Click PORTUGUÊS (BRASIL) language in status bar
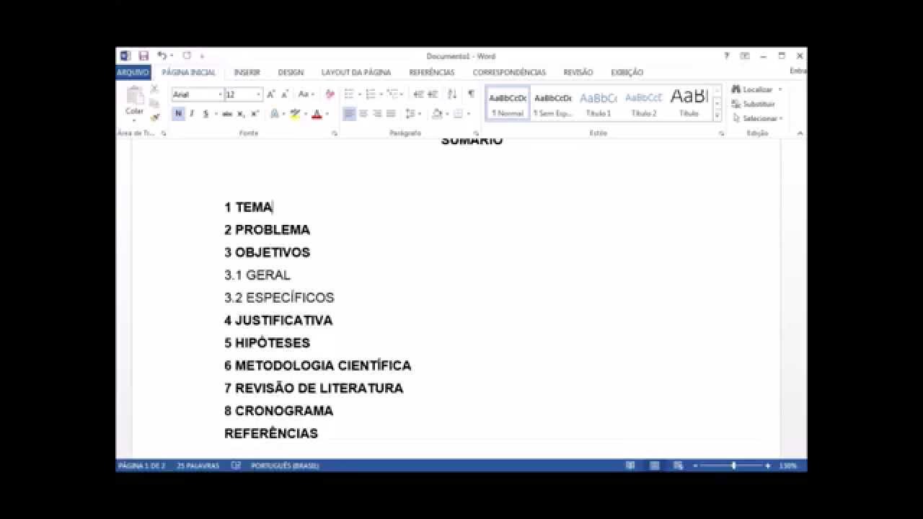 tap(285, 466)
